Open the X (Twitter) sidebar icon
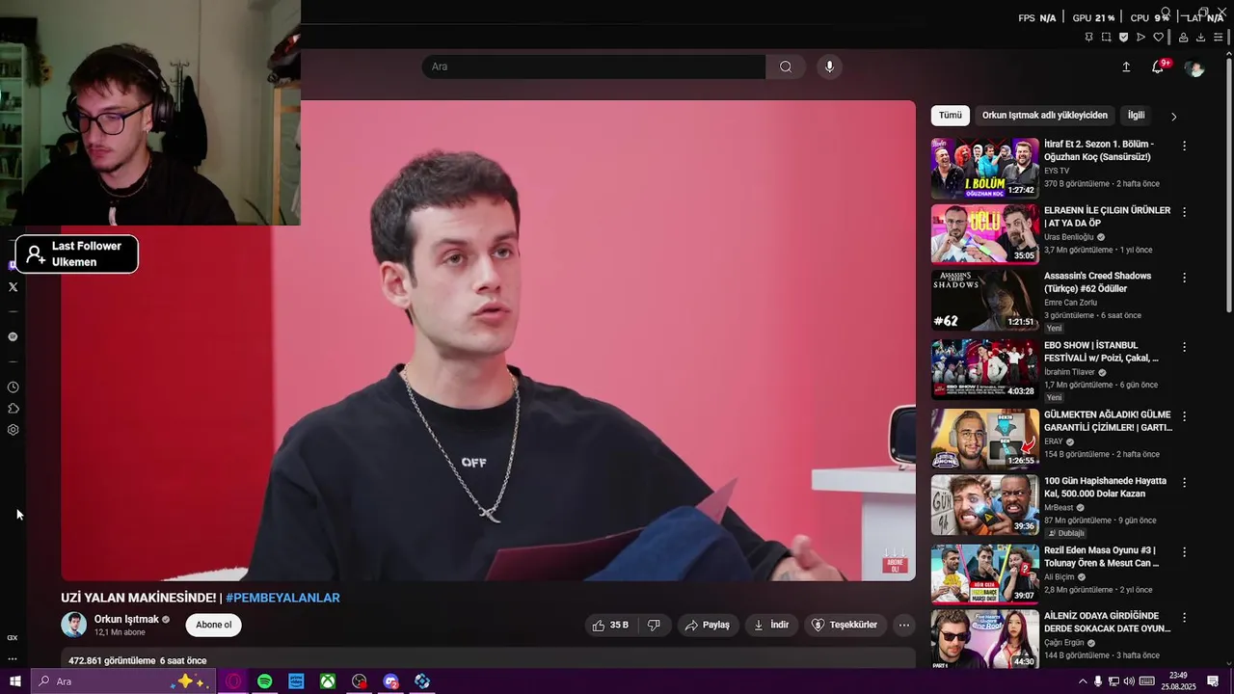Screen dimensions: 1234x694 (x=13, y=287)
